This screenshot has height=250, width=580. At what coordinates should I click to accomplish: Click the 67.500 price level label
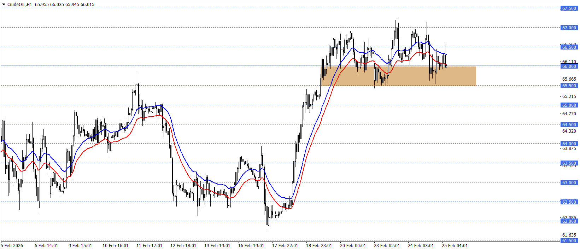pos(569,8)
